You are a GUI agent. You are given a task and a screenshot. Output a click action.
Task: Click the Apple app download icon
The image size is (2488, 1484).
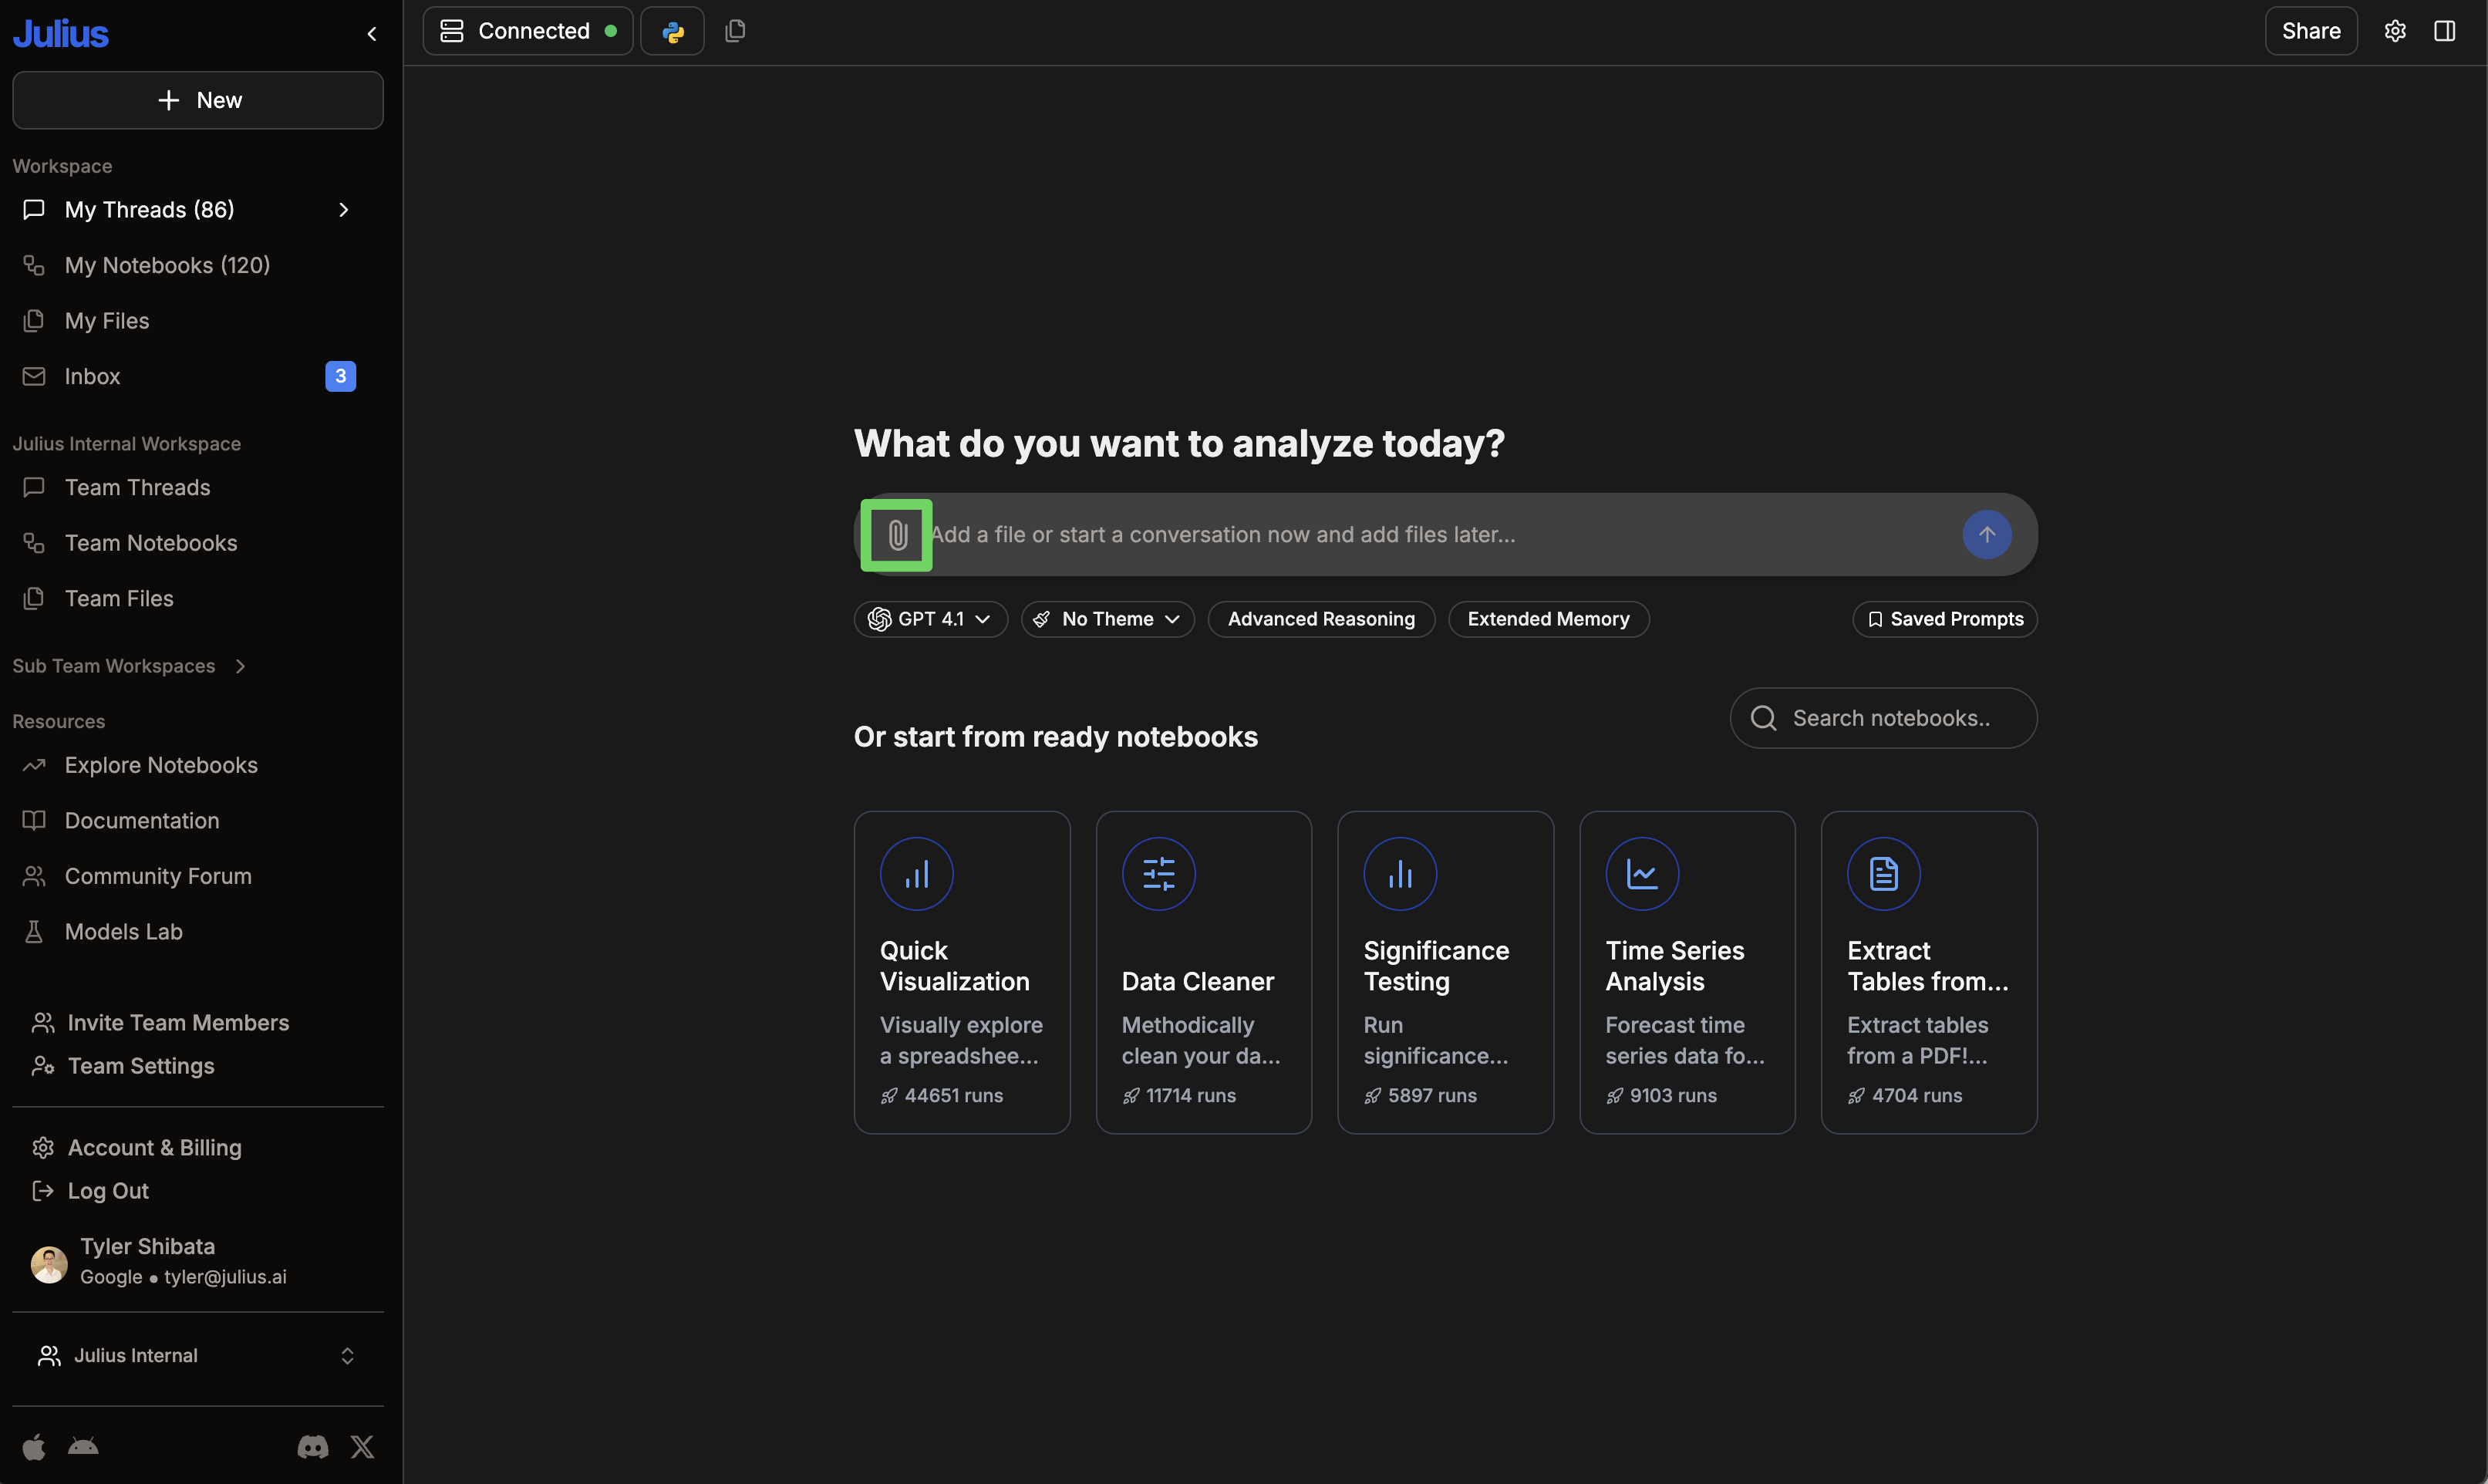[x=34, y=1446]
